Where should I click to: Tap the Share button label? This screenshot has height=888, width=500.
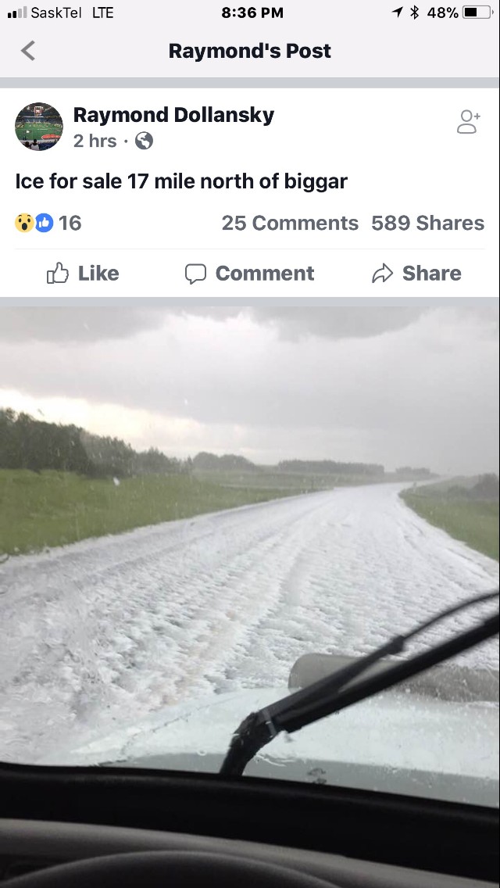(x=432, y=273)
